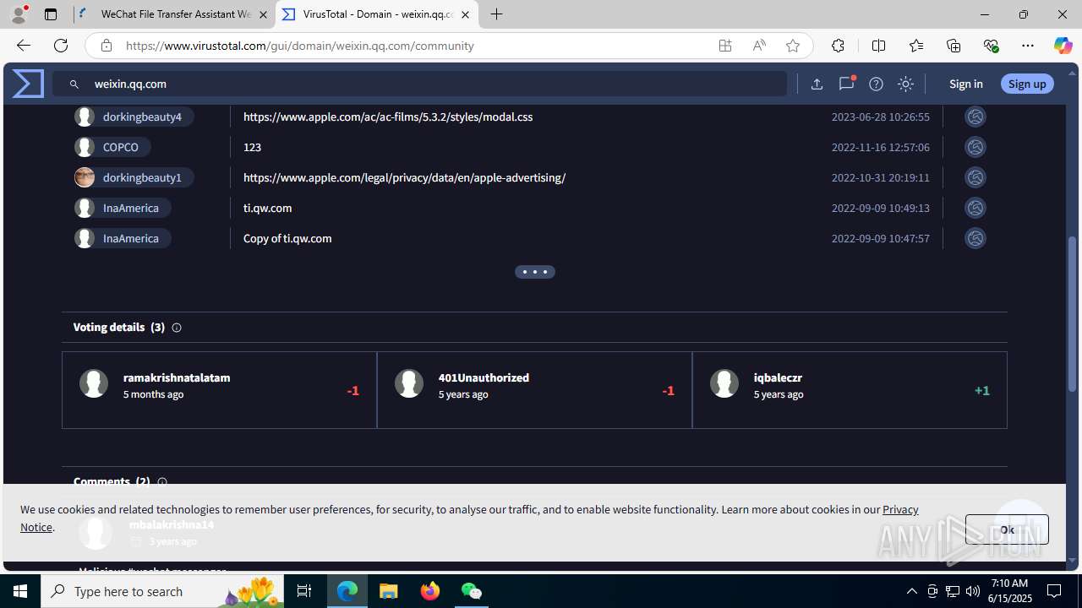Open the apple-advertising graph title

point(404,177)
